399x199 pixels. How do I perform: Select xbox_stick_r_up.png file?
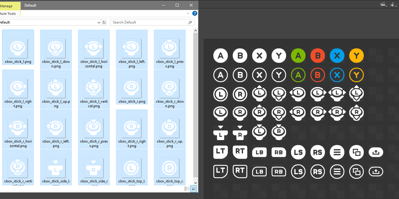tap(170, 129)
